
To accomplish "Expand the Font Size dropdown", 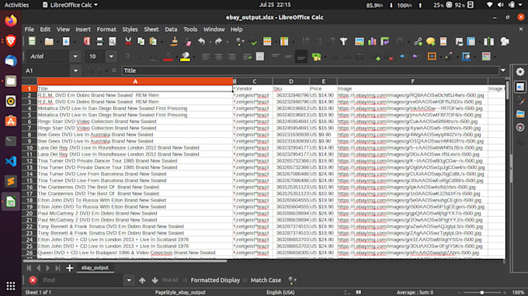I will [x=111, y=57].
